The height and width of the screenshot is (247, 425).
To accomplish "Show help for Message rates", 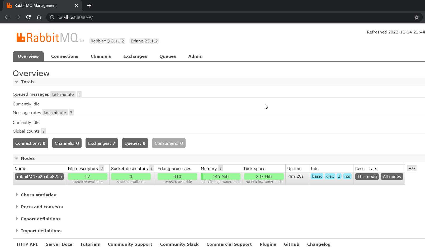I will click(71, 113).
